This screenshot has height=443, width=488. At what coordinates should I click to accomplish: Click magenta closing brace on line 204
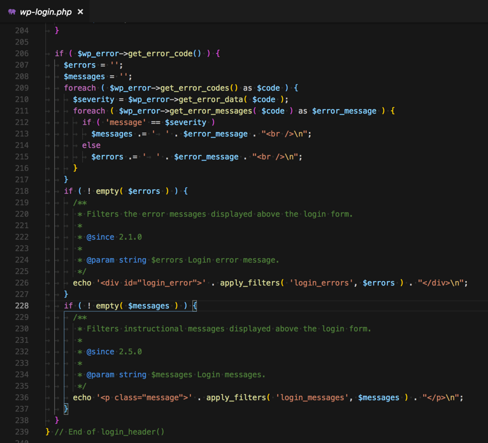click(57, 31)
